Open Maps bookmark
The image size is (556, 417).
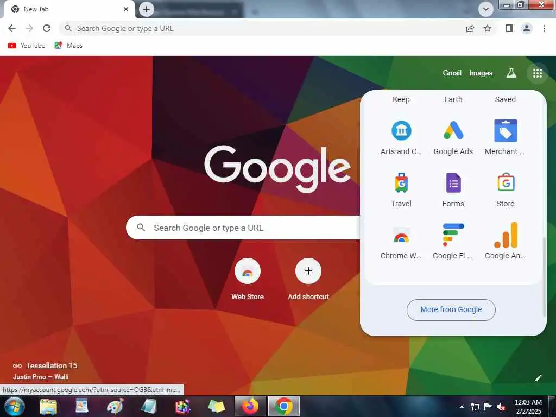(x=68, y=46)
